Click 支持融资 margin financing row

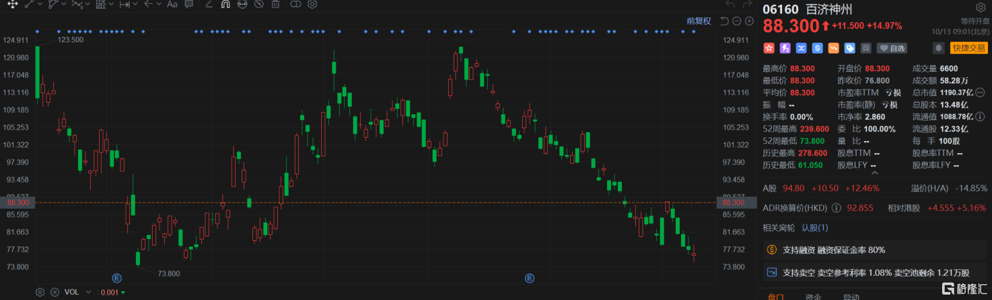(x=876, y=250)
